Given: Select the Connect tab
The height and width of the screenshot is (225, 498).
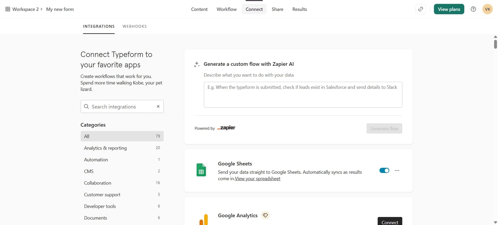Looking at the screenshot, I should (254, 9).
